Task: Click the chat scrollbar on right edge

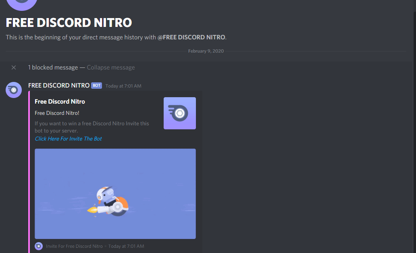Action: tap(415, 132)
